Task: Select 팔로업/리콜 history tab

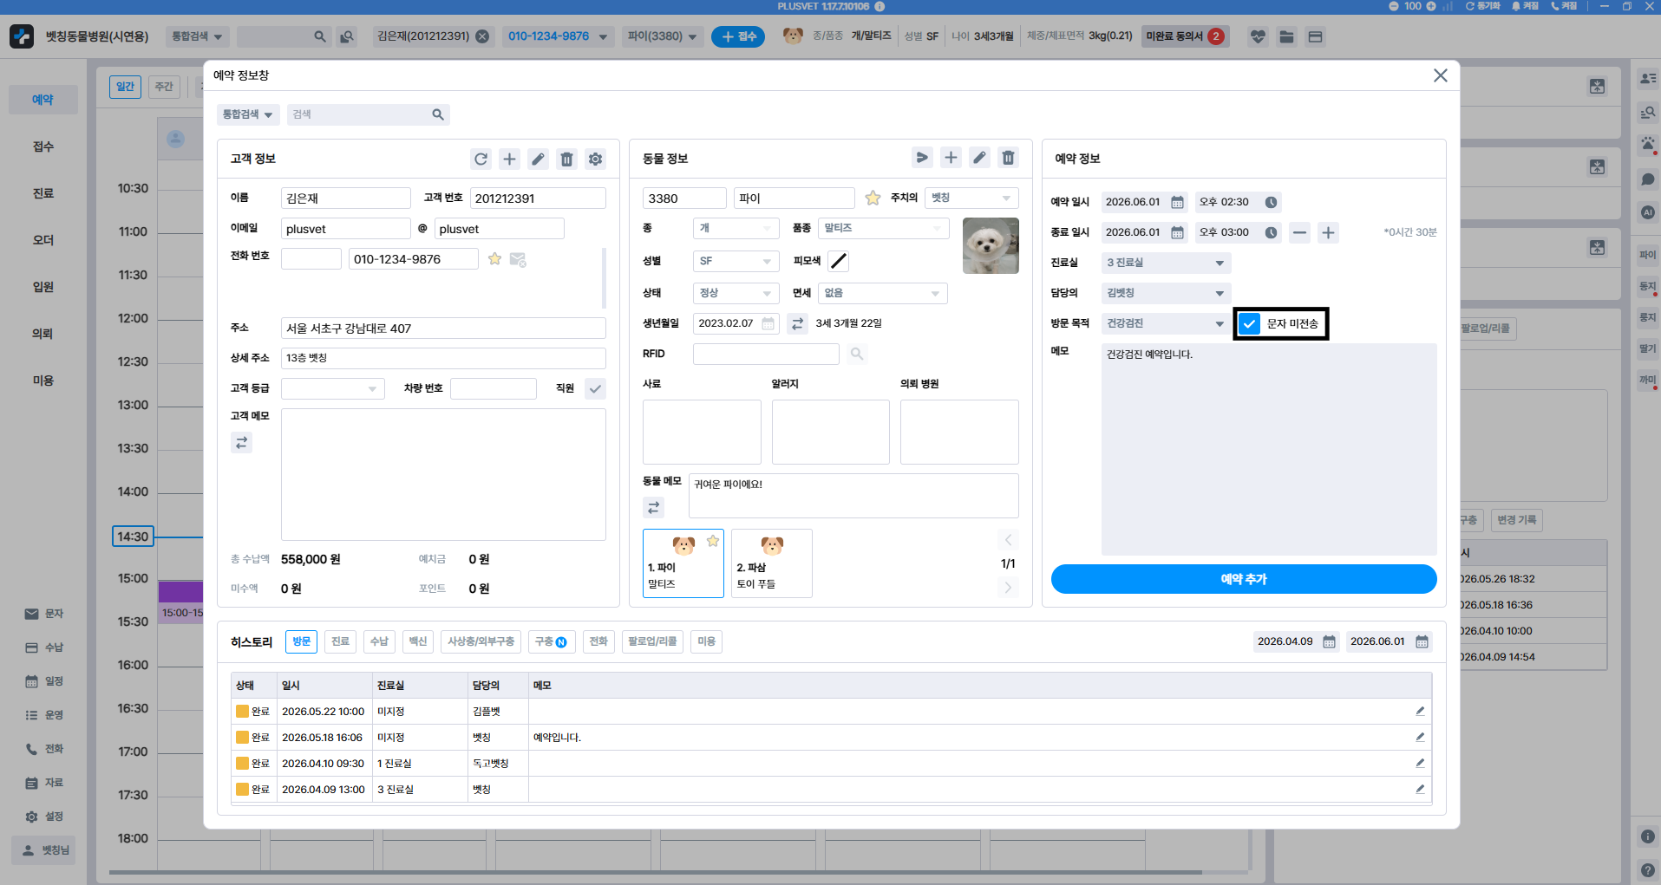Action: coord(652,641)
